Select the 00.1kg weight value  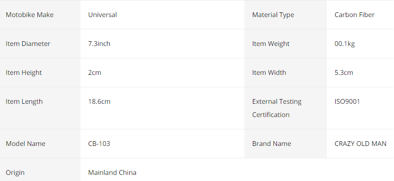click(x=345, y=44)
